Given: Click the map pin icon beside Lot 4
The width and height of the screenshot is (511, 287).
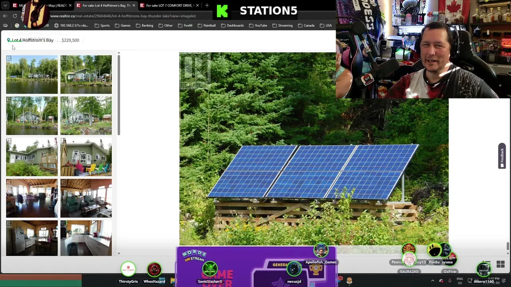Looking at the screenshot, I should [8, 40].
